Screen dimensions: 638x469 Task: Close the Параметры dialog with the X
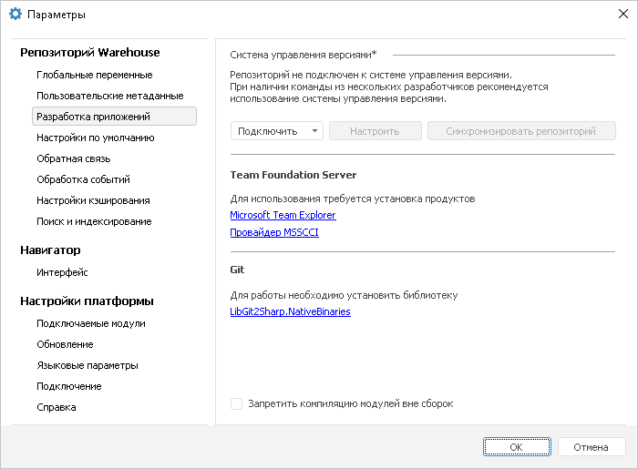623,14
